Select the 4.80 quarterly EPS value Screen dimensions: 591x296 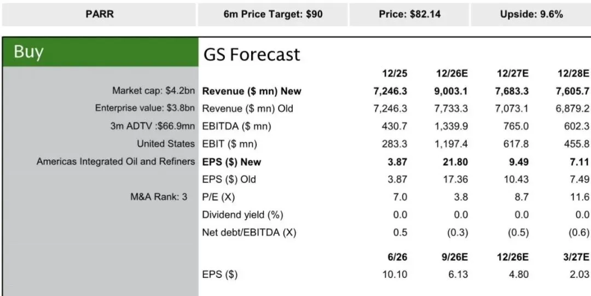pos(519,275)
